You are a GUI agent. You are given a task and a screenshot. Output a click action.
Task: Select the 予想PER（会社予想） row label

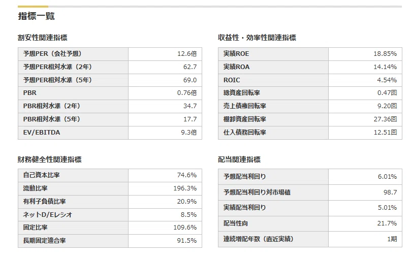[x=52, y=54]
